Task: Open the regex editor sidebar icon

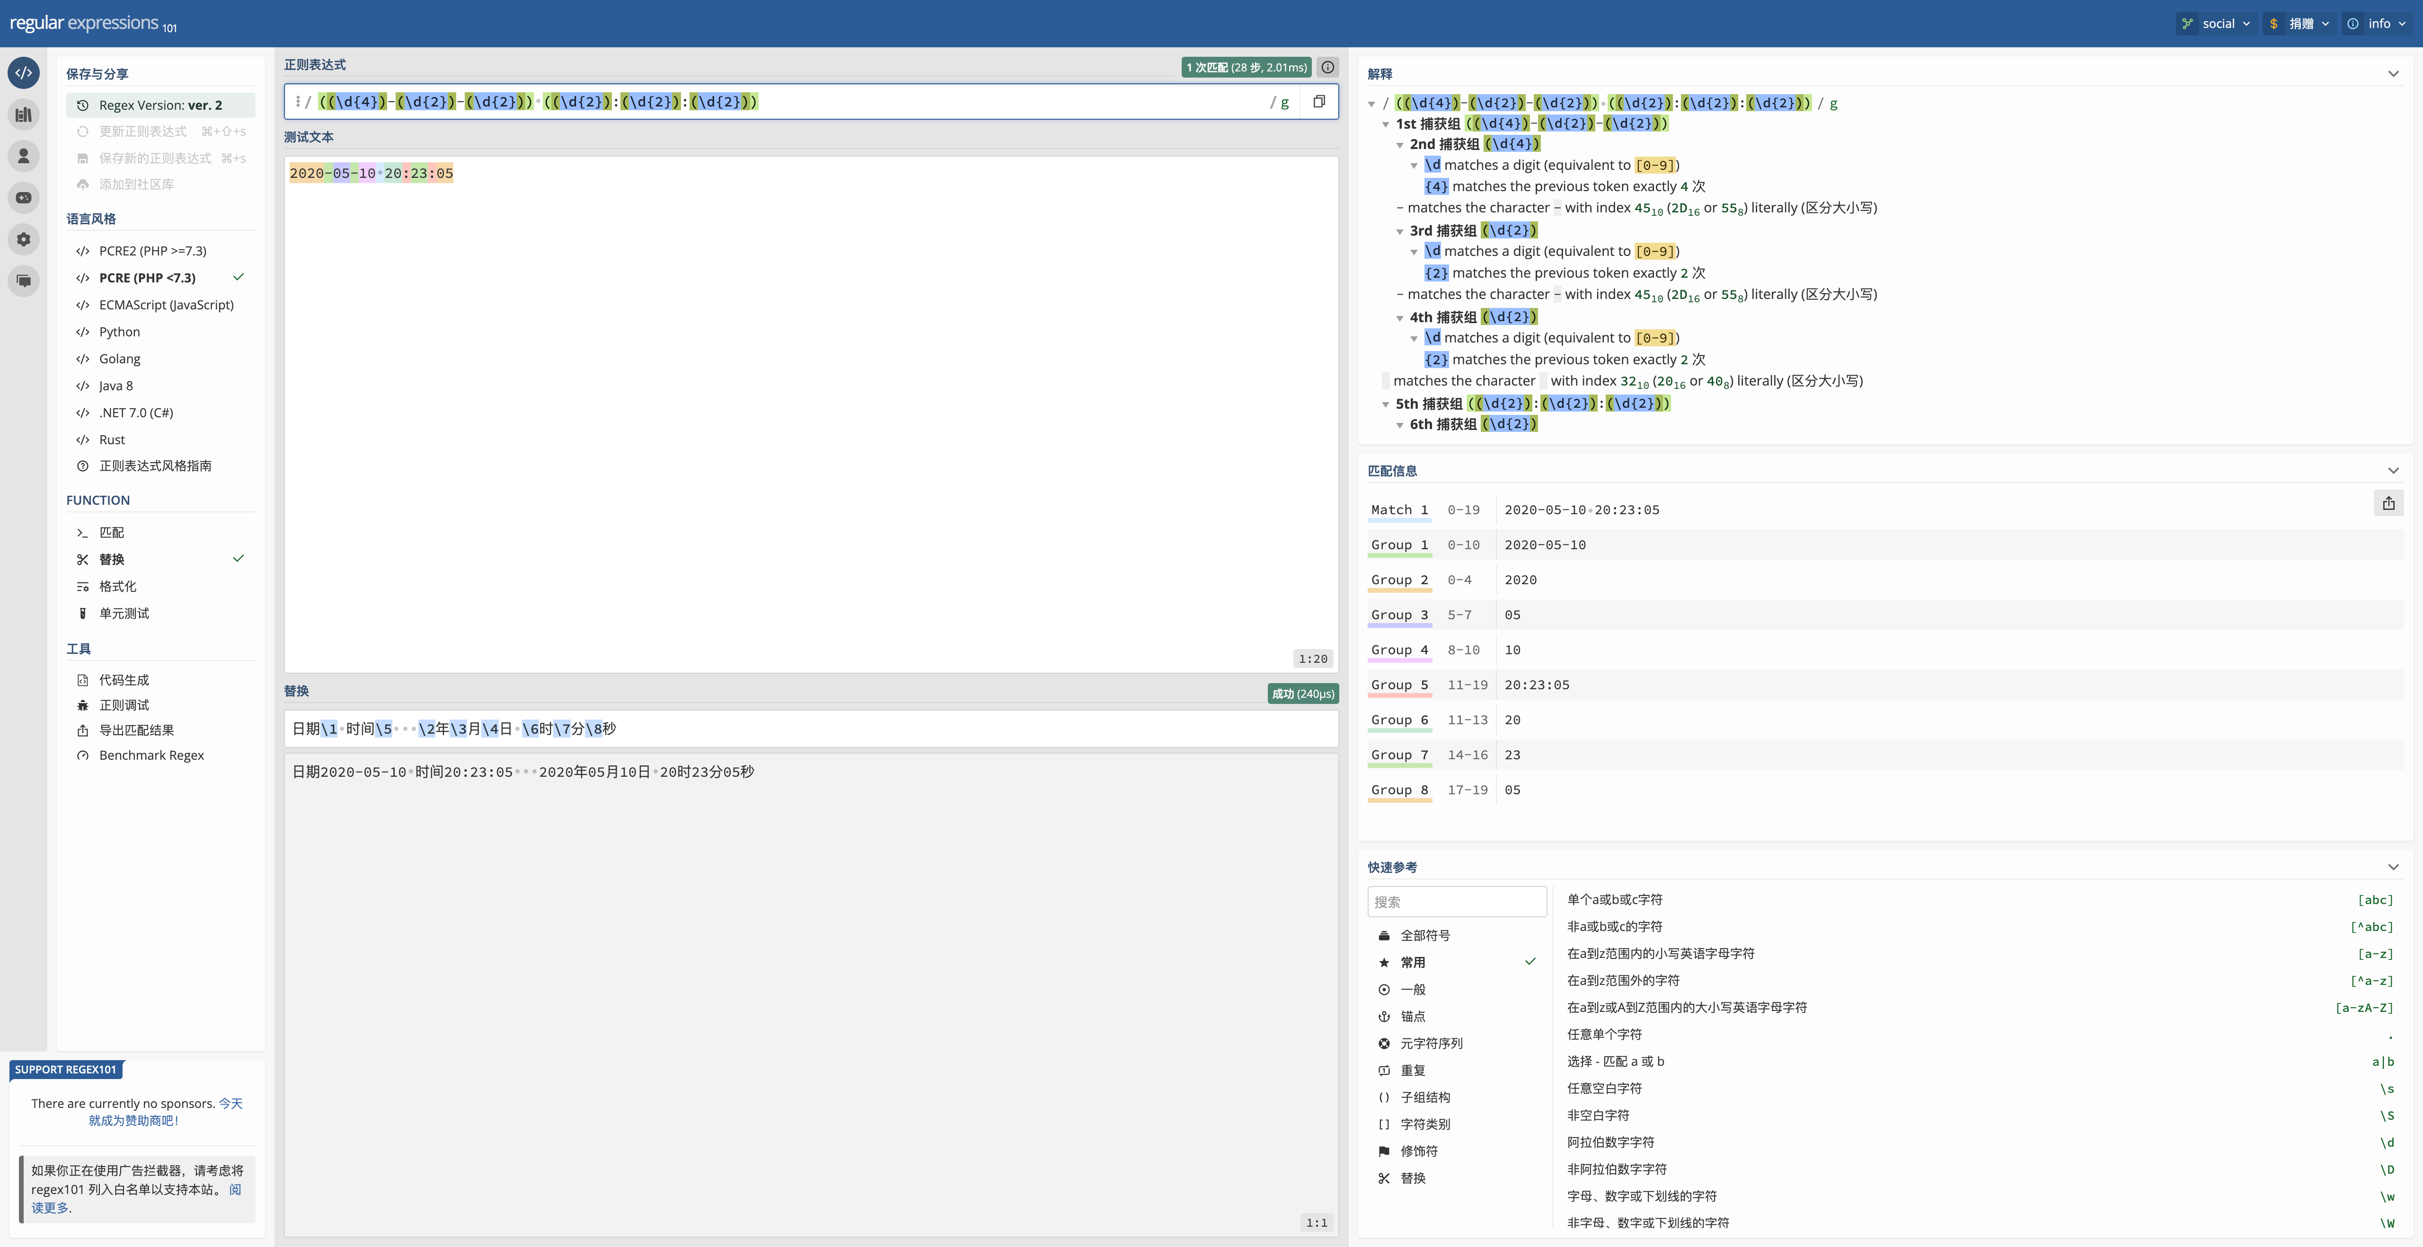Action: tap(24, 72)
